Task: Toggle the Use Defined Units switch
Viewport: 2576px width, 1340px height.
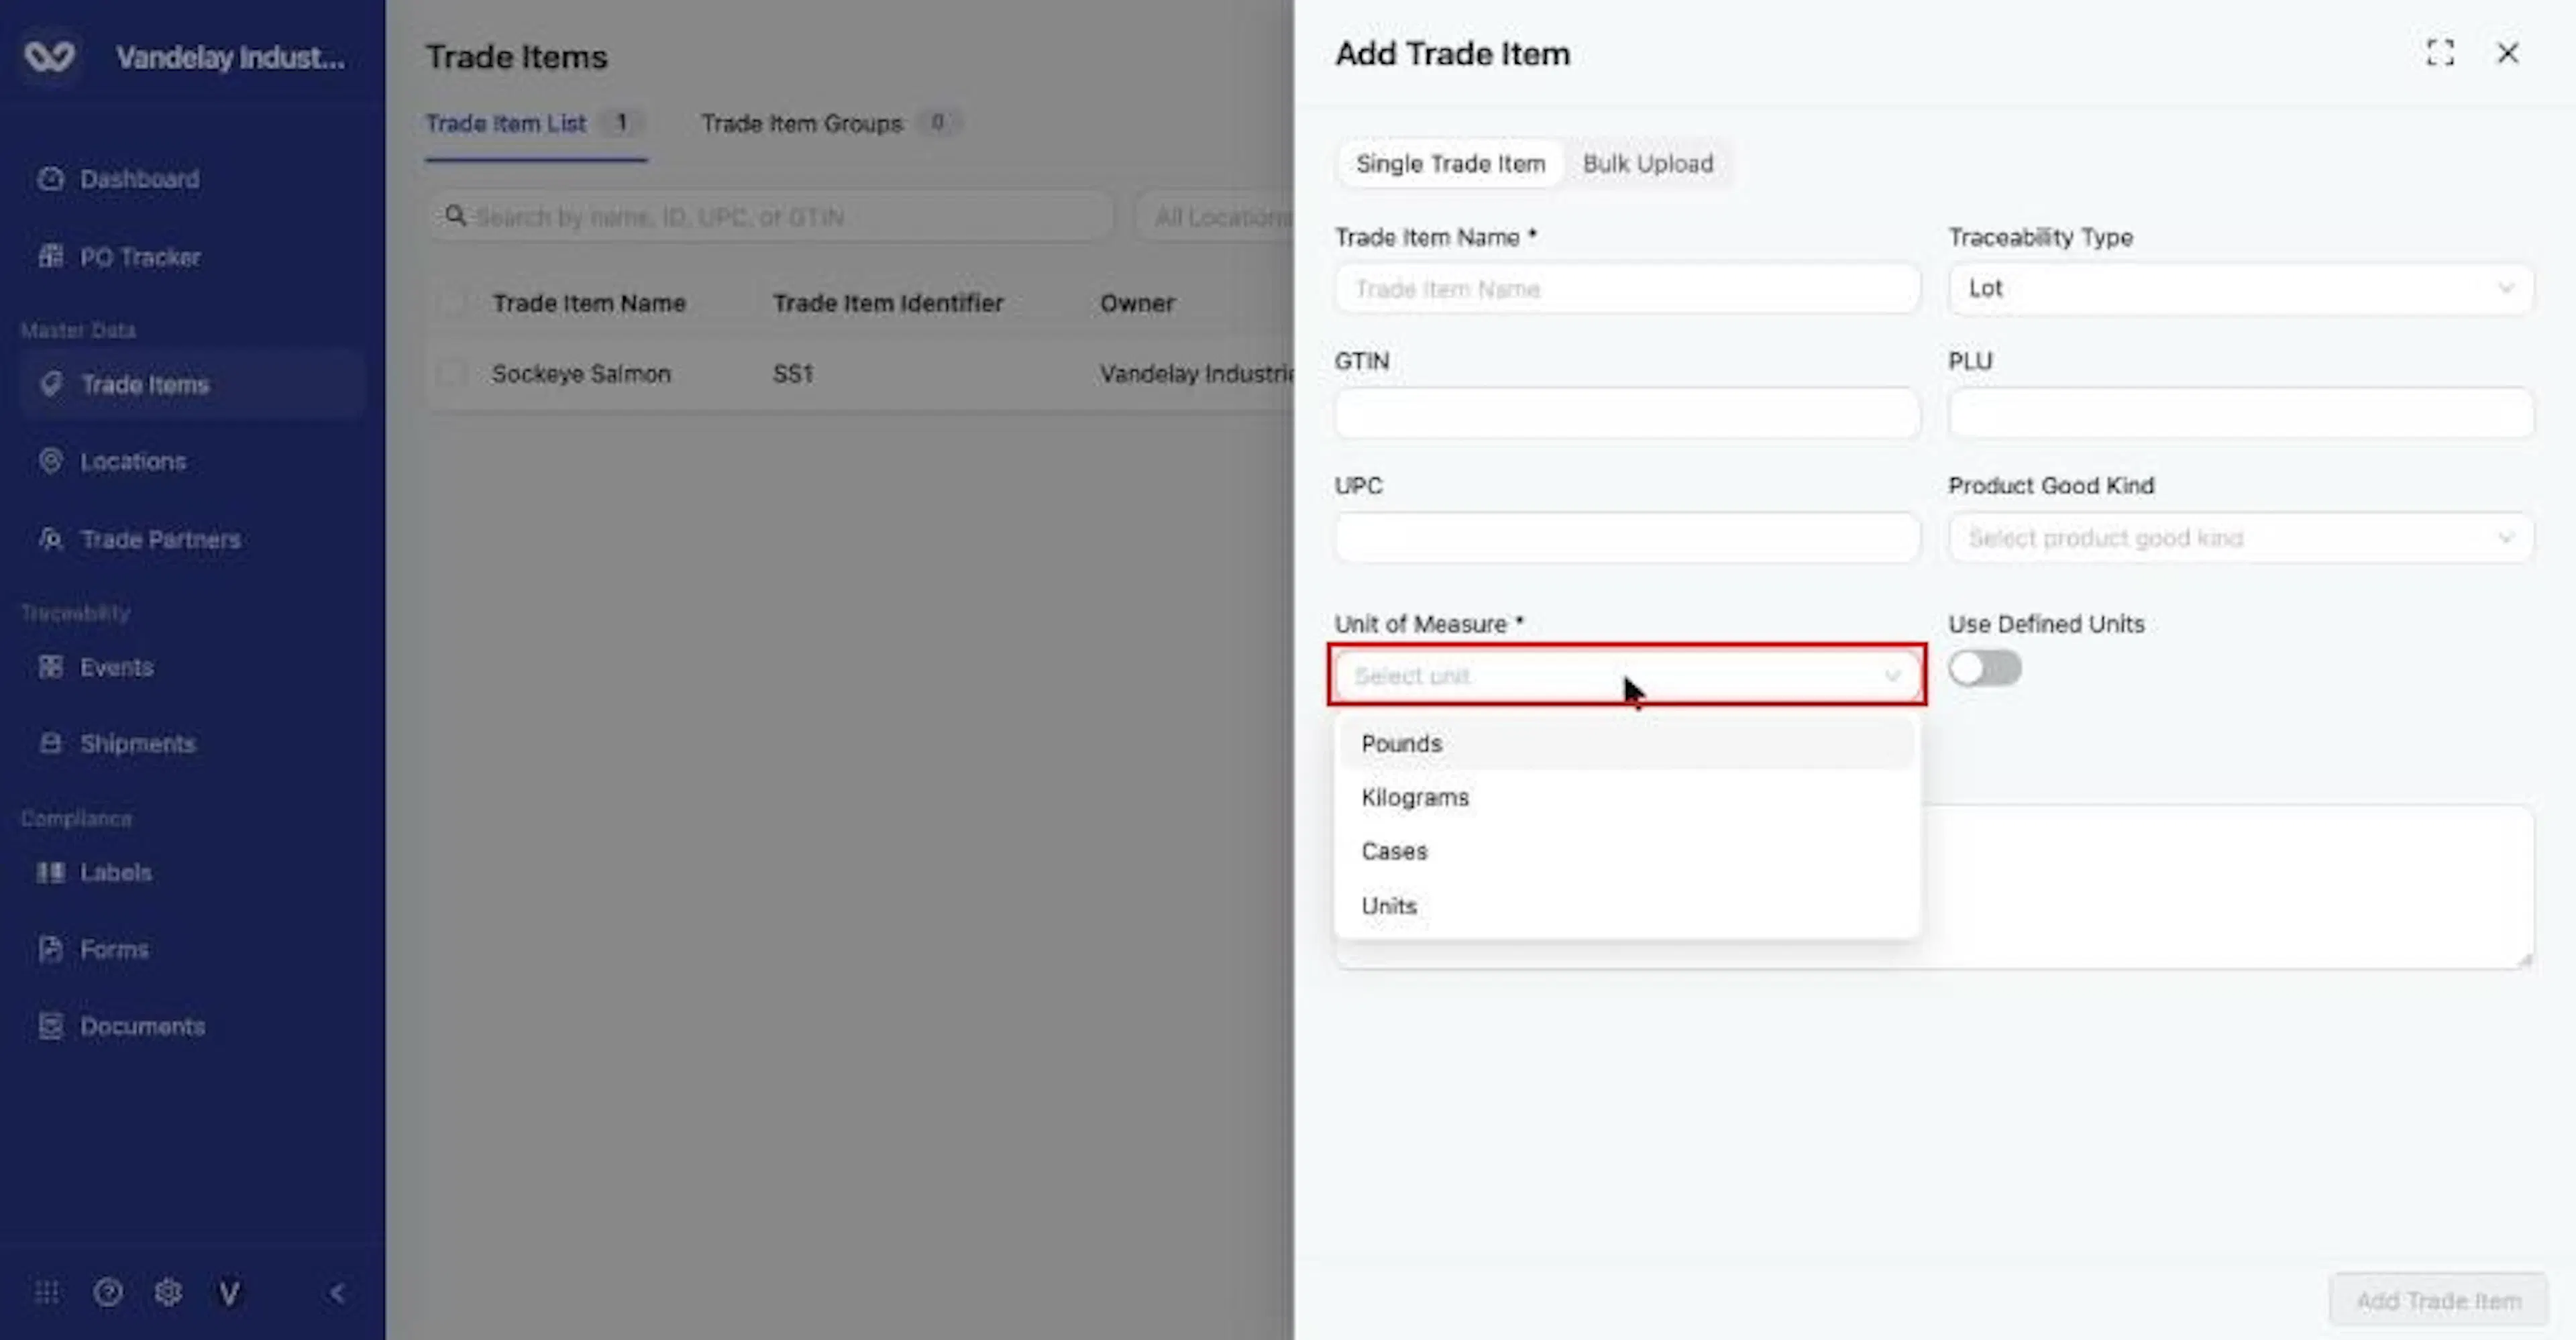Action: click(1984, 668)
